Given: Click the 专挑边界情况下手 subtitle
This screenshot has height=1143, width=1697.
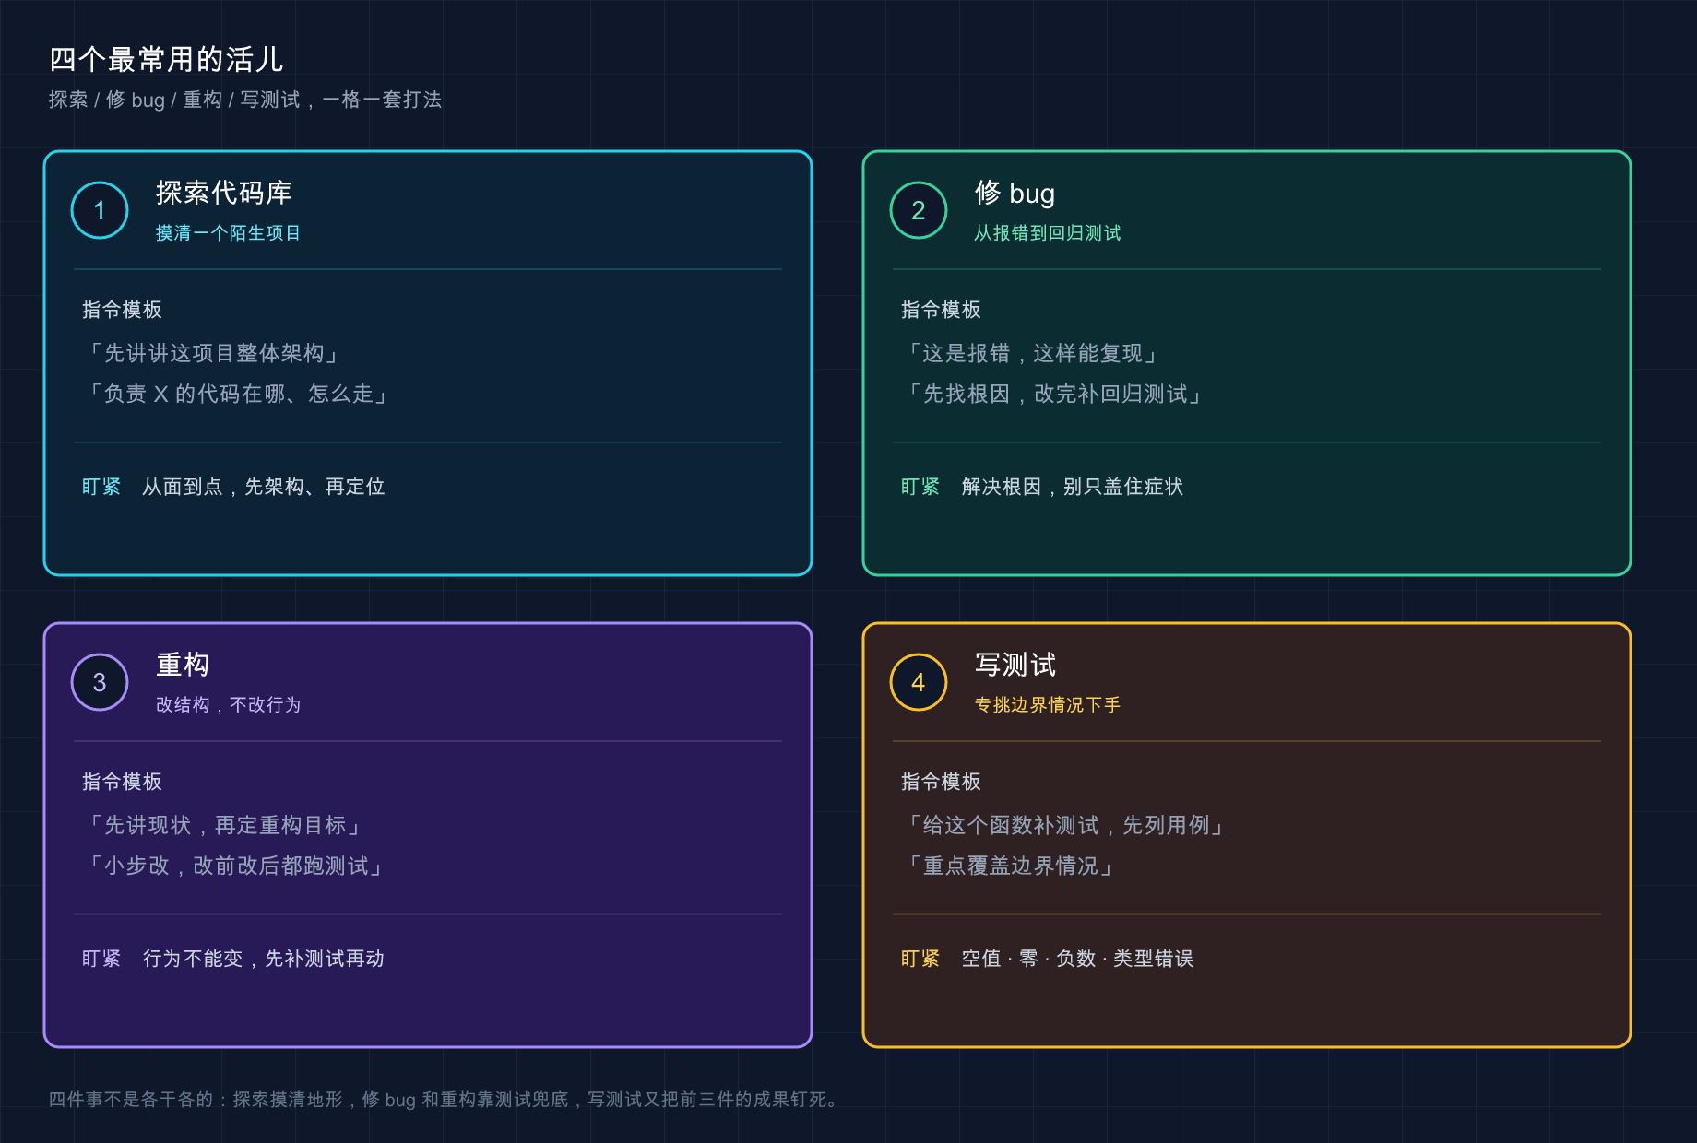Looking at the screenshot, I should click(x=1048, y=705).
